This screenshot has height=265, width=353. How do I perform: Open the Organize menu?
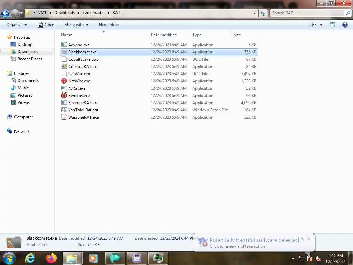pyautogui.click(x=17, y=25)
